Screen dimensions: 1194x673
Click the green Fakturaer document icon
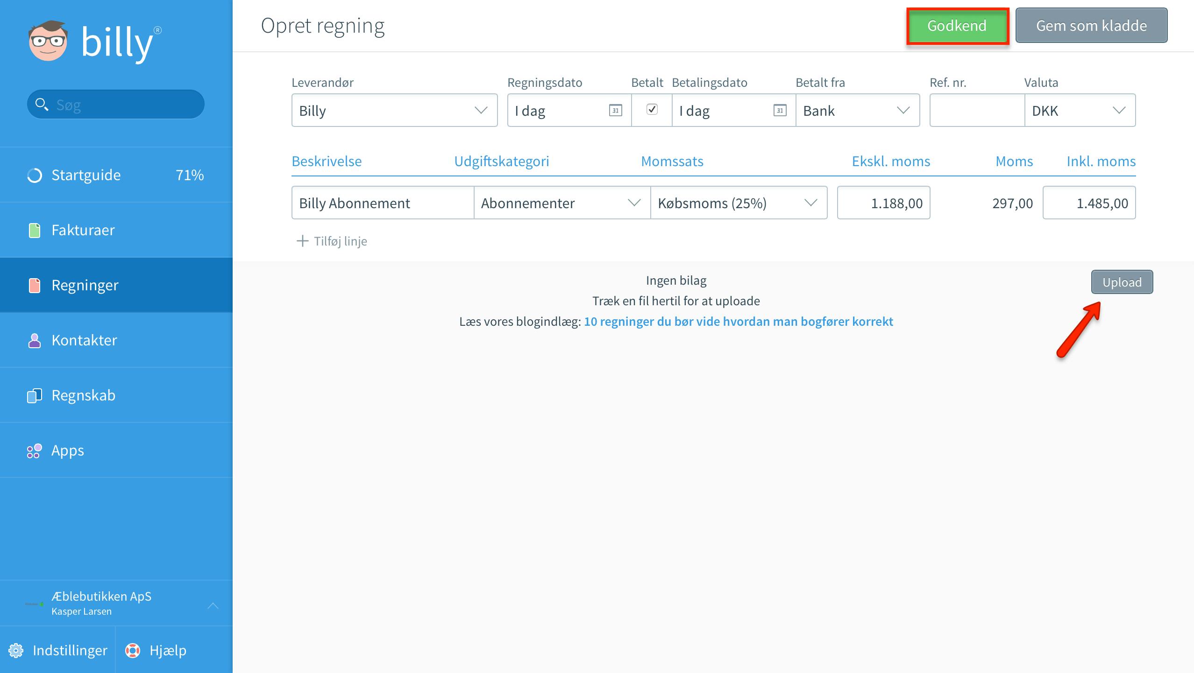[x=35, y=230]
